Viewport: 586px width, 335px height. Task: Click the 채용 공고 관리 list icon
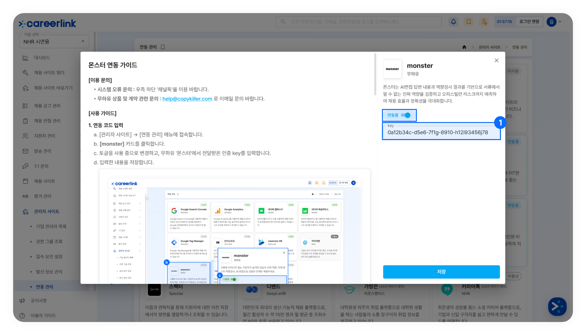pyautogui.click(x=26, y=106)
